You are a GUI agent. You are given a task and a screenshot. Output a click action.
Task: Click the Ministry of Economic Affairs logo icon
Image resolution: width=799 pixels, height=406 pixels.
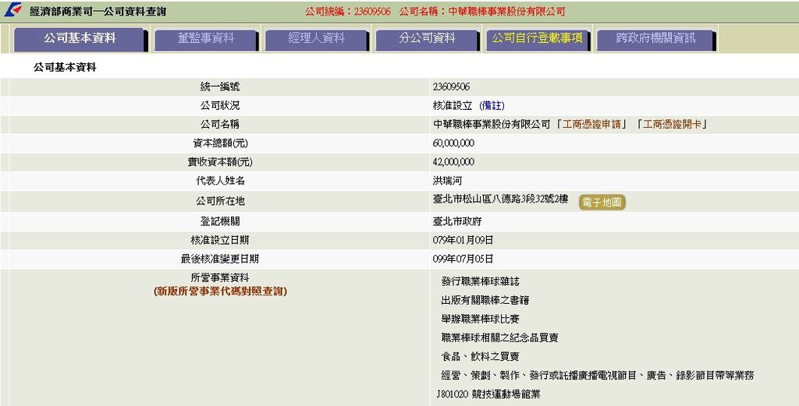coord(12,10)
